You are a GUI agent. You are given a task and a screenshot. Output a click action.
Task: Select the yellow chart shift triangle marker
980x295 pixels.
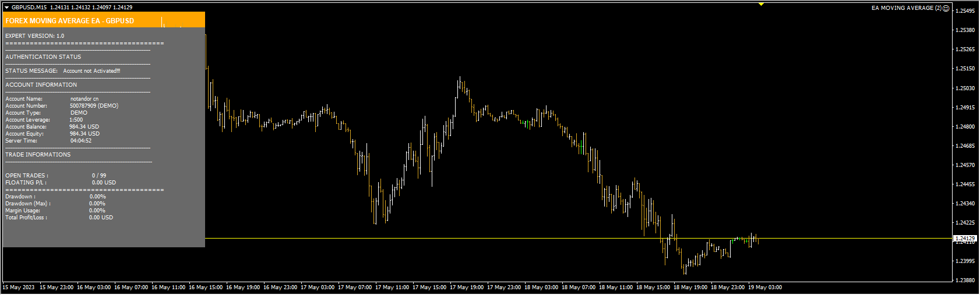[761, 4]
